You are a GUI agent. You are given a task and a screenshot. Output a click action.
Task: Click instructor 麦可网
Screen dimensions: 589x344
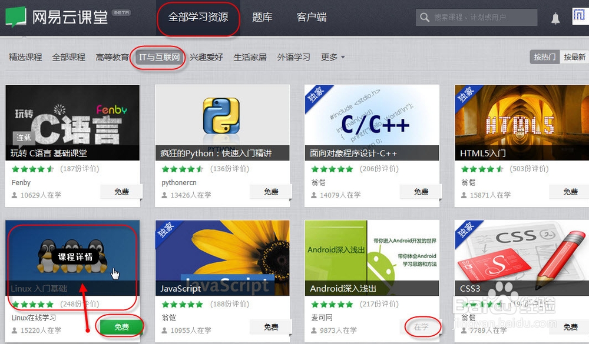322,318
